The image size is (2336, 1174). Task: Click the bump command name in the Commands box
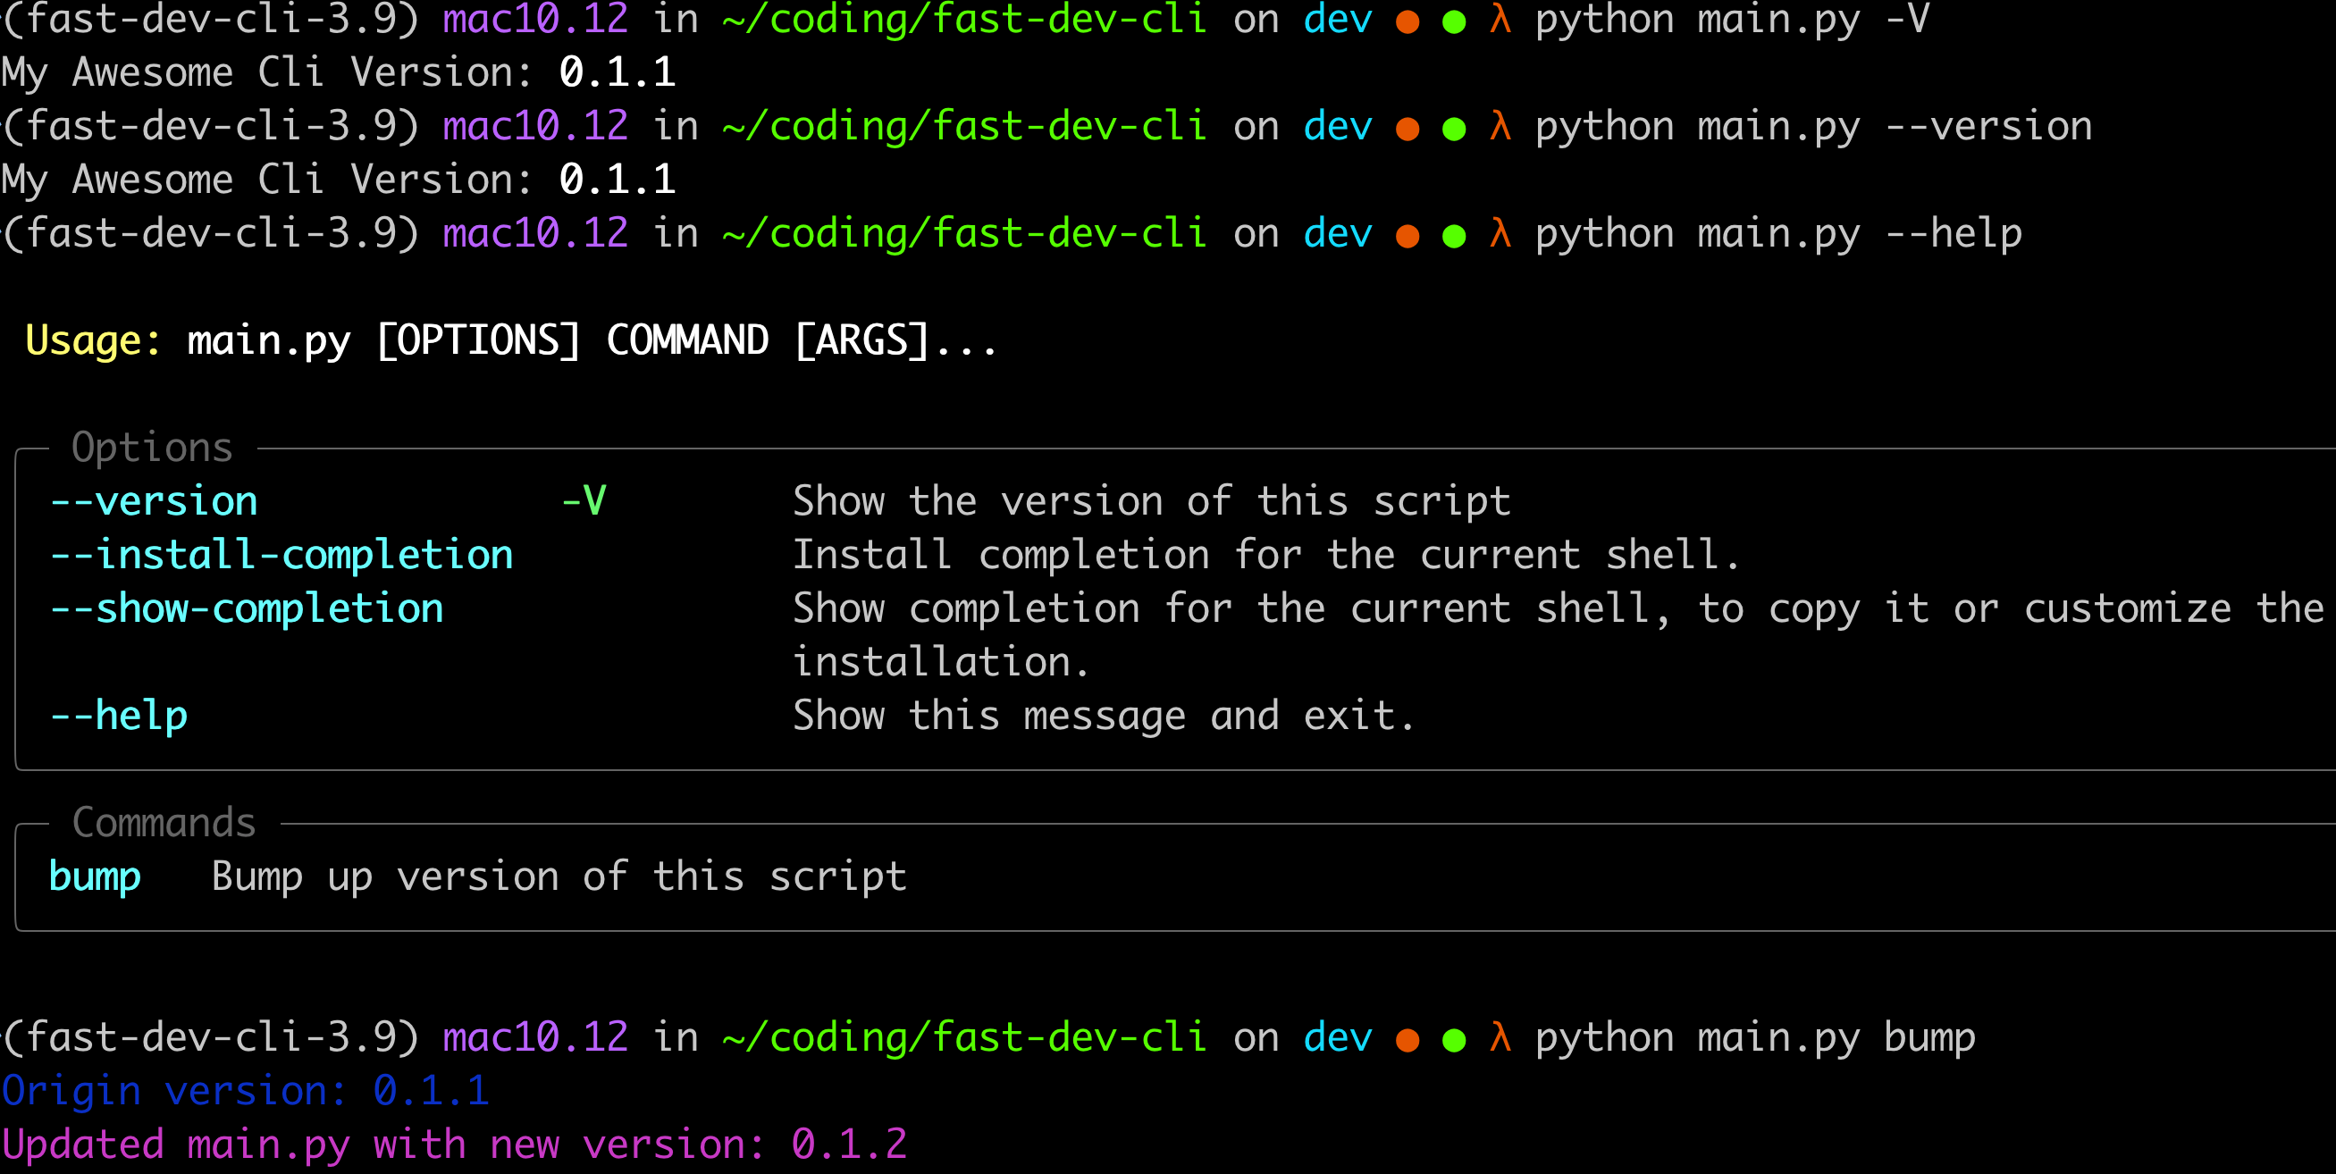tap(96, 876)
